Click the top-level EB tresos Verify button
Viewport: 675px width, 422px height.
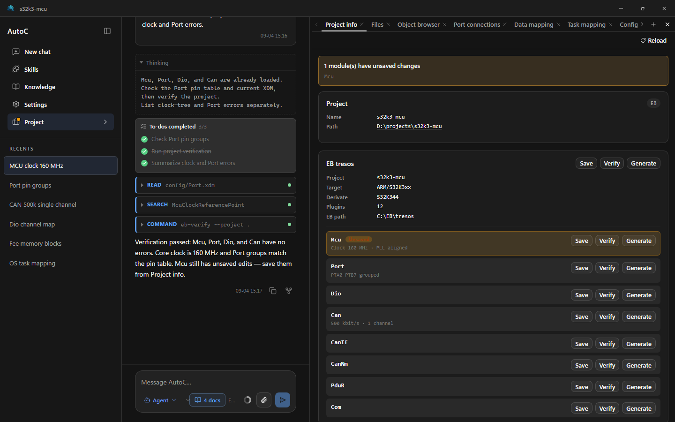pyautogui.click(x=612, y=163)
